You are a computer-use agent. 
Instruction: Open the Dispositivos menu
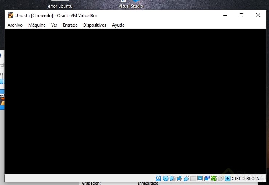(95, 25)
